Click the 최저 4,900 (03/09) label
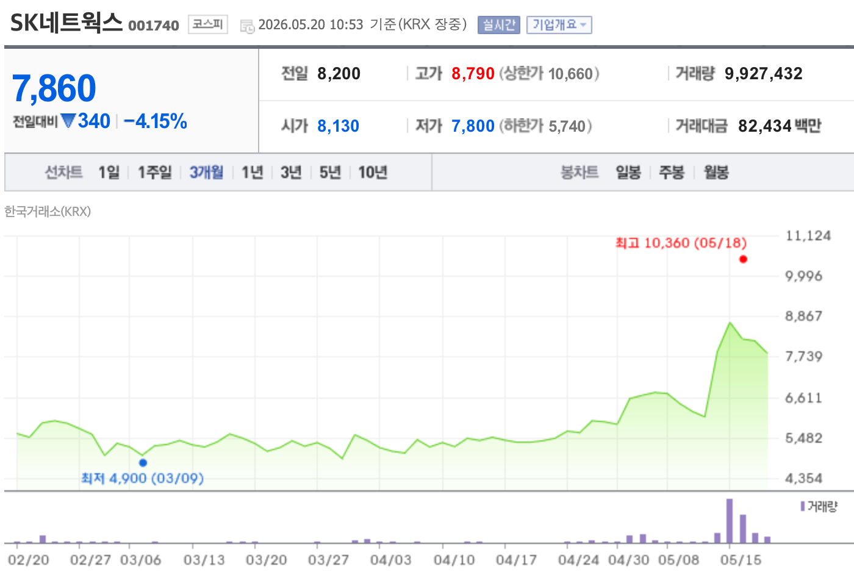This screenshot has height=572, width=854. 142,478
